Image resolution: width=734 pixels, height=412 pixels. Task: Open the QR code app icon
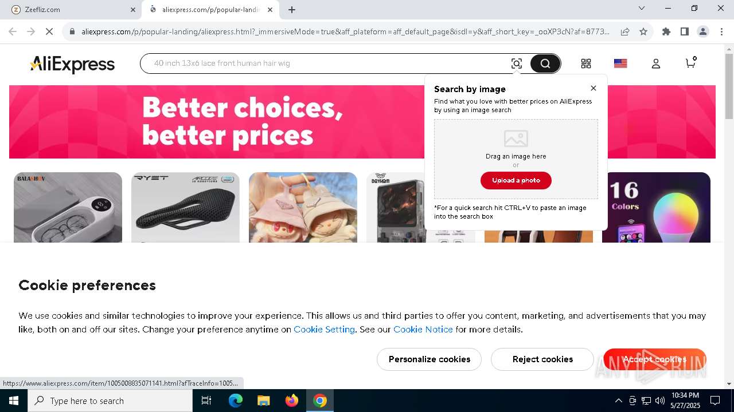coord(586,64)
